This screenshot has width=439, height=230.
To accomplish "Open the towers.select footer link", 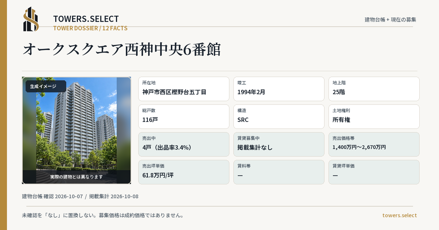I will 399,215.
